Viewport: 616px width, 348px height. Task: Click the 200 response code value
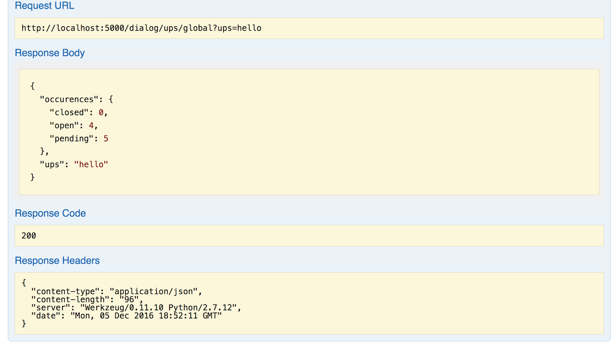click(28, 236)
